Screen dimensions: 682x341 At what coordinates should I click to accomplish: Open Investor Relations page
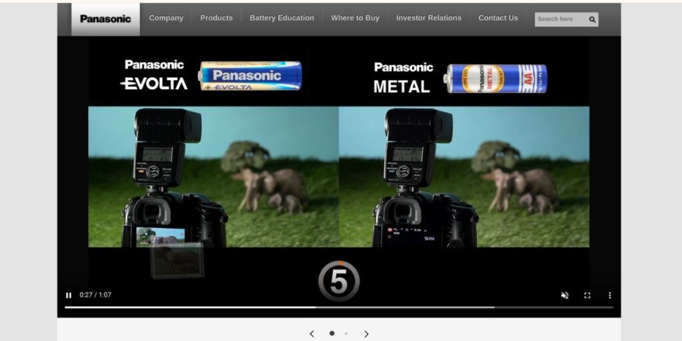coord(428,18)
